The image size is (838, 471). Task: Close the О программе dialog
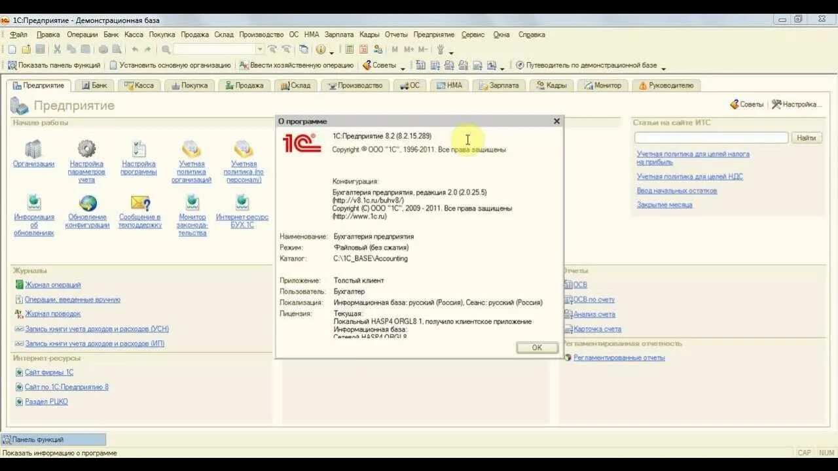click(556, 121)
